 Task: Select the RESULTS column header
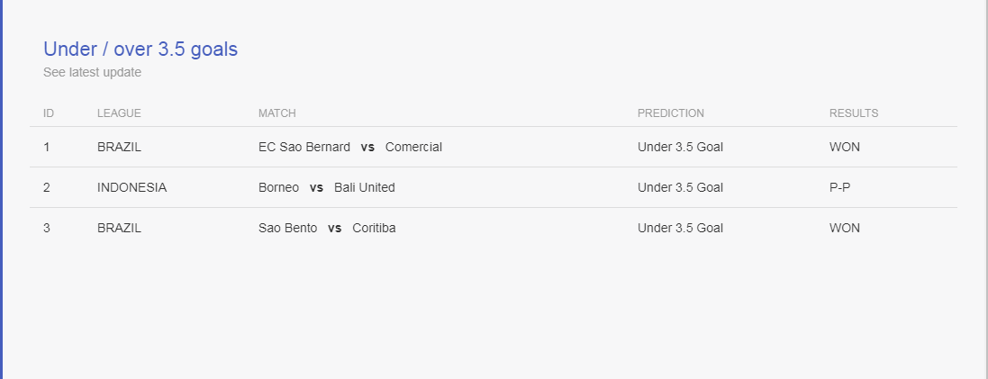click(x=853, y=113)
